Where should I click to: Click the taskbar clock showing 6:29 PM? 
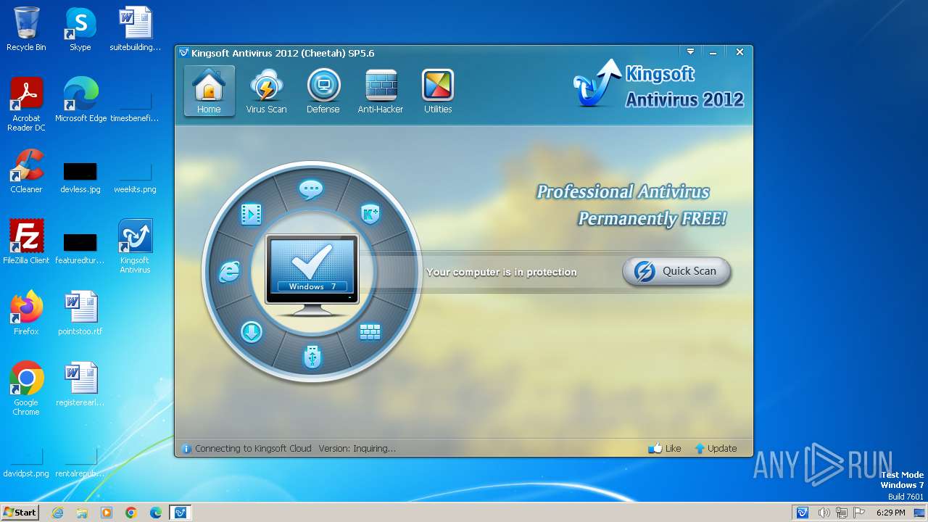pyautogui.click(x=891, y=513)
